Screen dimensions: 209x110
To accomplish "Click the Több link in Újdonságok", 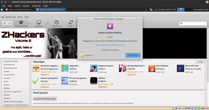I will coord(200,62).
